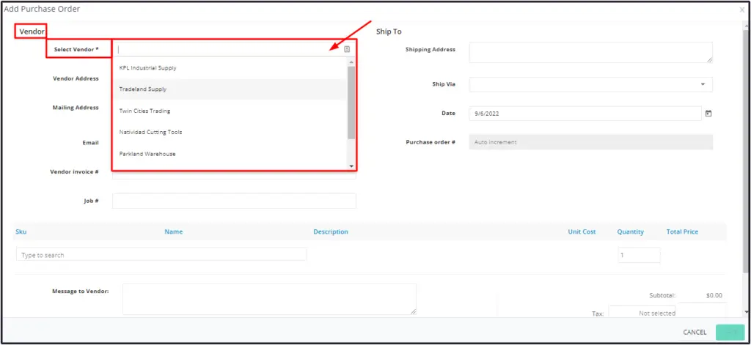The height and width of the screenshot is (345, 751).
Task: Click the Unit Cost column header
Action: 582,231
